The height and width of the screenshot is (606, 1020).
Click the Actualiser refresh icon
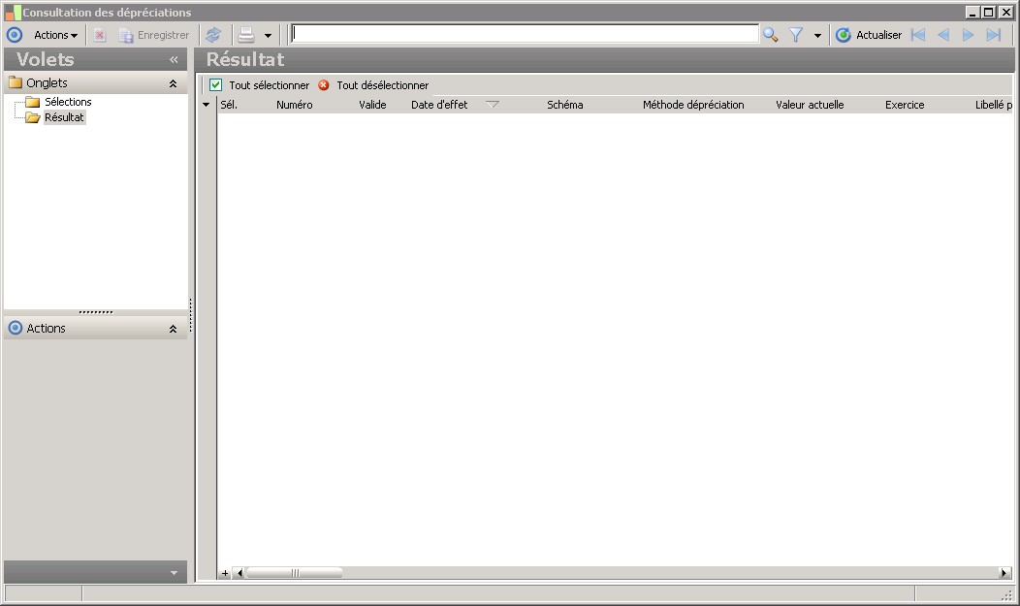coord(844,35)
